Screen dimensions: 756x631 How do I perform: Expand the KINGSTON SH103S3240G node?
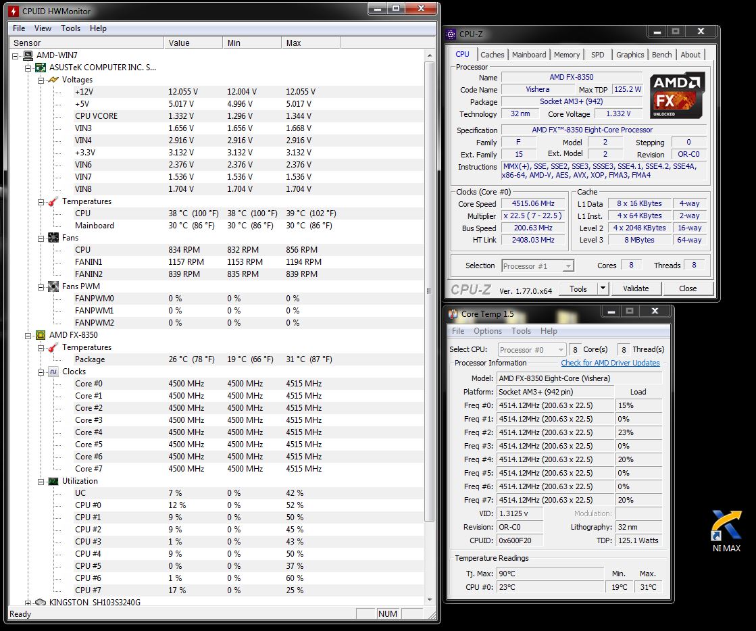28,603
